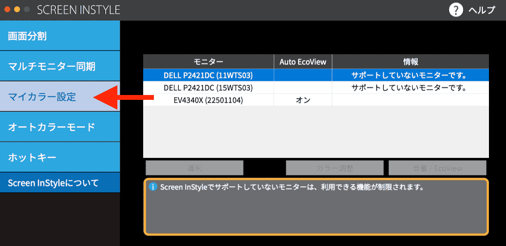
Task: Click the カラー調整 button
Action: [x=335, y=168]
